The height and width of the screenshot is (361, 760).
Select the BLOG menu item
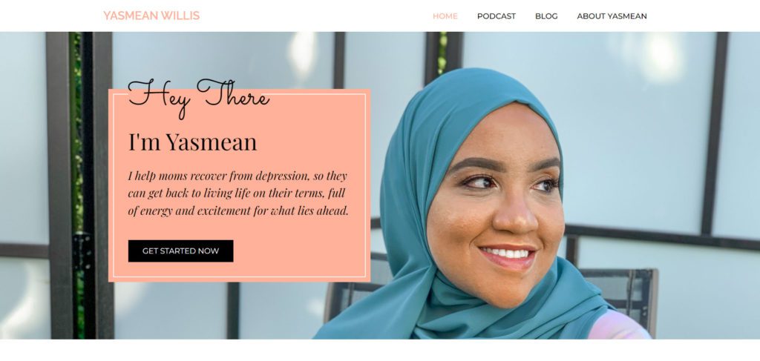(546, 16)
